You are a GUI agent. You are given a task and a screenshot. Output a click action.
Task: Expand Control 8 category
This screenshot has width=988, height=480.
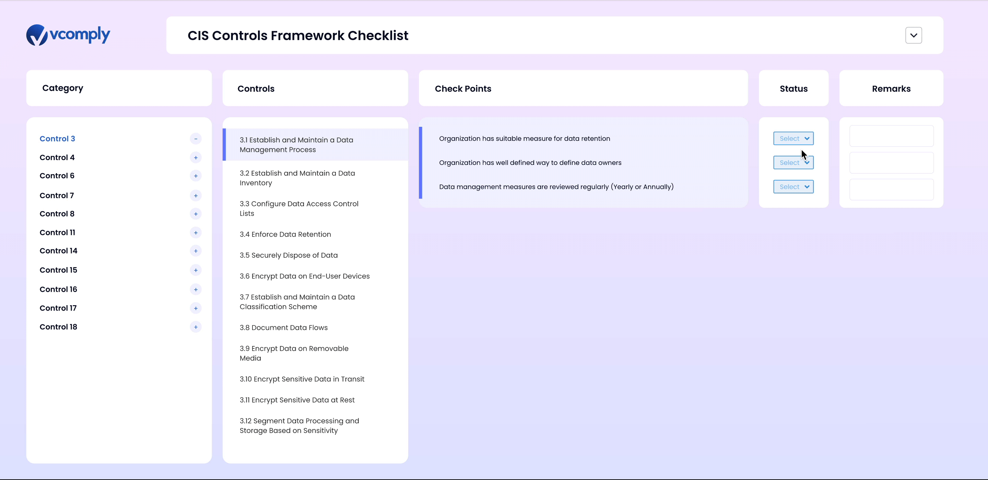[x=196, y=214]
